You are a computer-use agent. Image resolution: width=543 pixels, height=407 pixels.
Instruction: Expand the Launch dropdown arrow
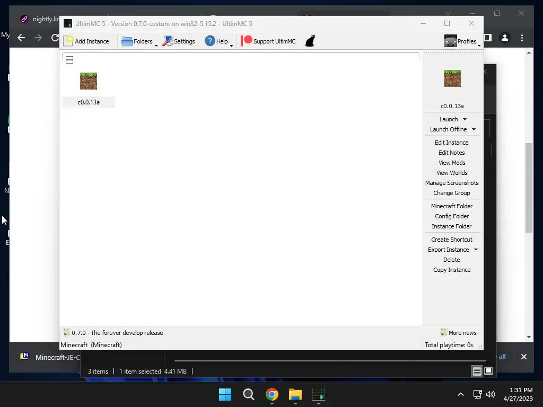pos(465,119)
